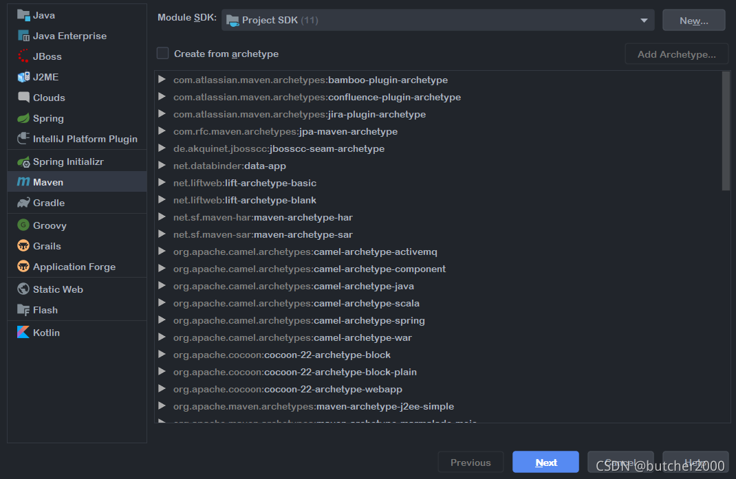Viewport: 736px width, 479px height.
Task: Select the Java Enterprise project type
Action: (77, 36)
